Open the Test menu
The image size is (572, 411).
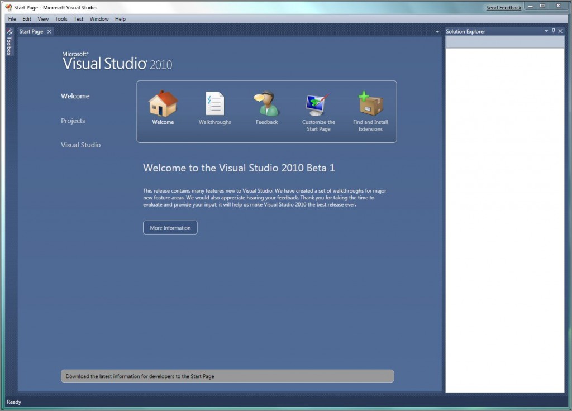tap(78, 19)
